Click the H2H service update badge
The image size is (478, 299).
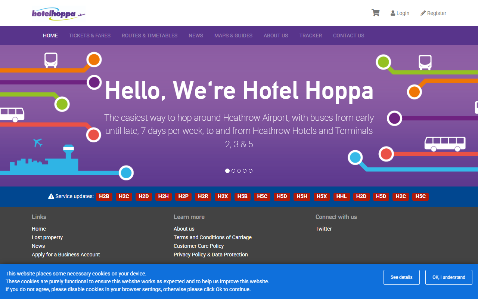pyautogui.click(x=164, y=196)
